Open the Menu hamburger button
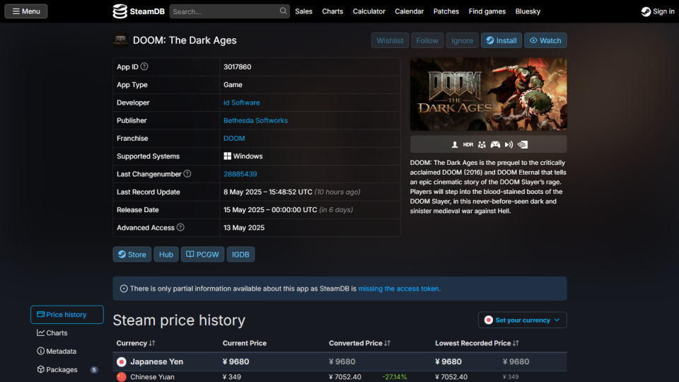Image resolution: width=679 pixels, height=382 pixels. tap(26, 11)
